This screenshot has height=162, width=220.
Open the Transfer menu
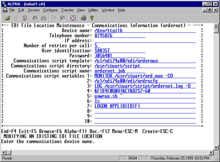click(x=67, y=10)
